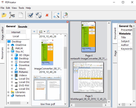Click the scanner import toolbar icon
The width and height of the screenshot is (136, 108).
12,15
